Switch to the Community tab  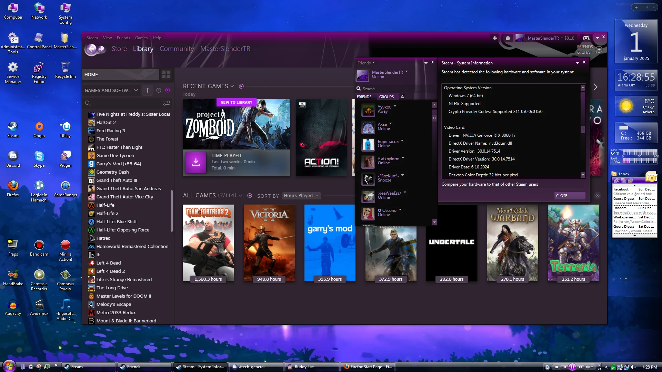pos(177,49)
